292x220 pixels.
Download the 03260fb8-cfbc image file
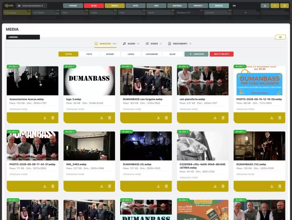tap(215, 186)
